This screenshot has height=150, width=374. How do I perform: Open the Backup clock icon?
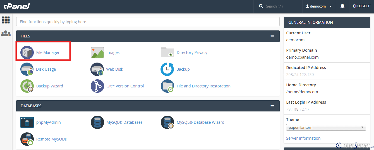pyautogui.click(x=167, y=69)
